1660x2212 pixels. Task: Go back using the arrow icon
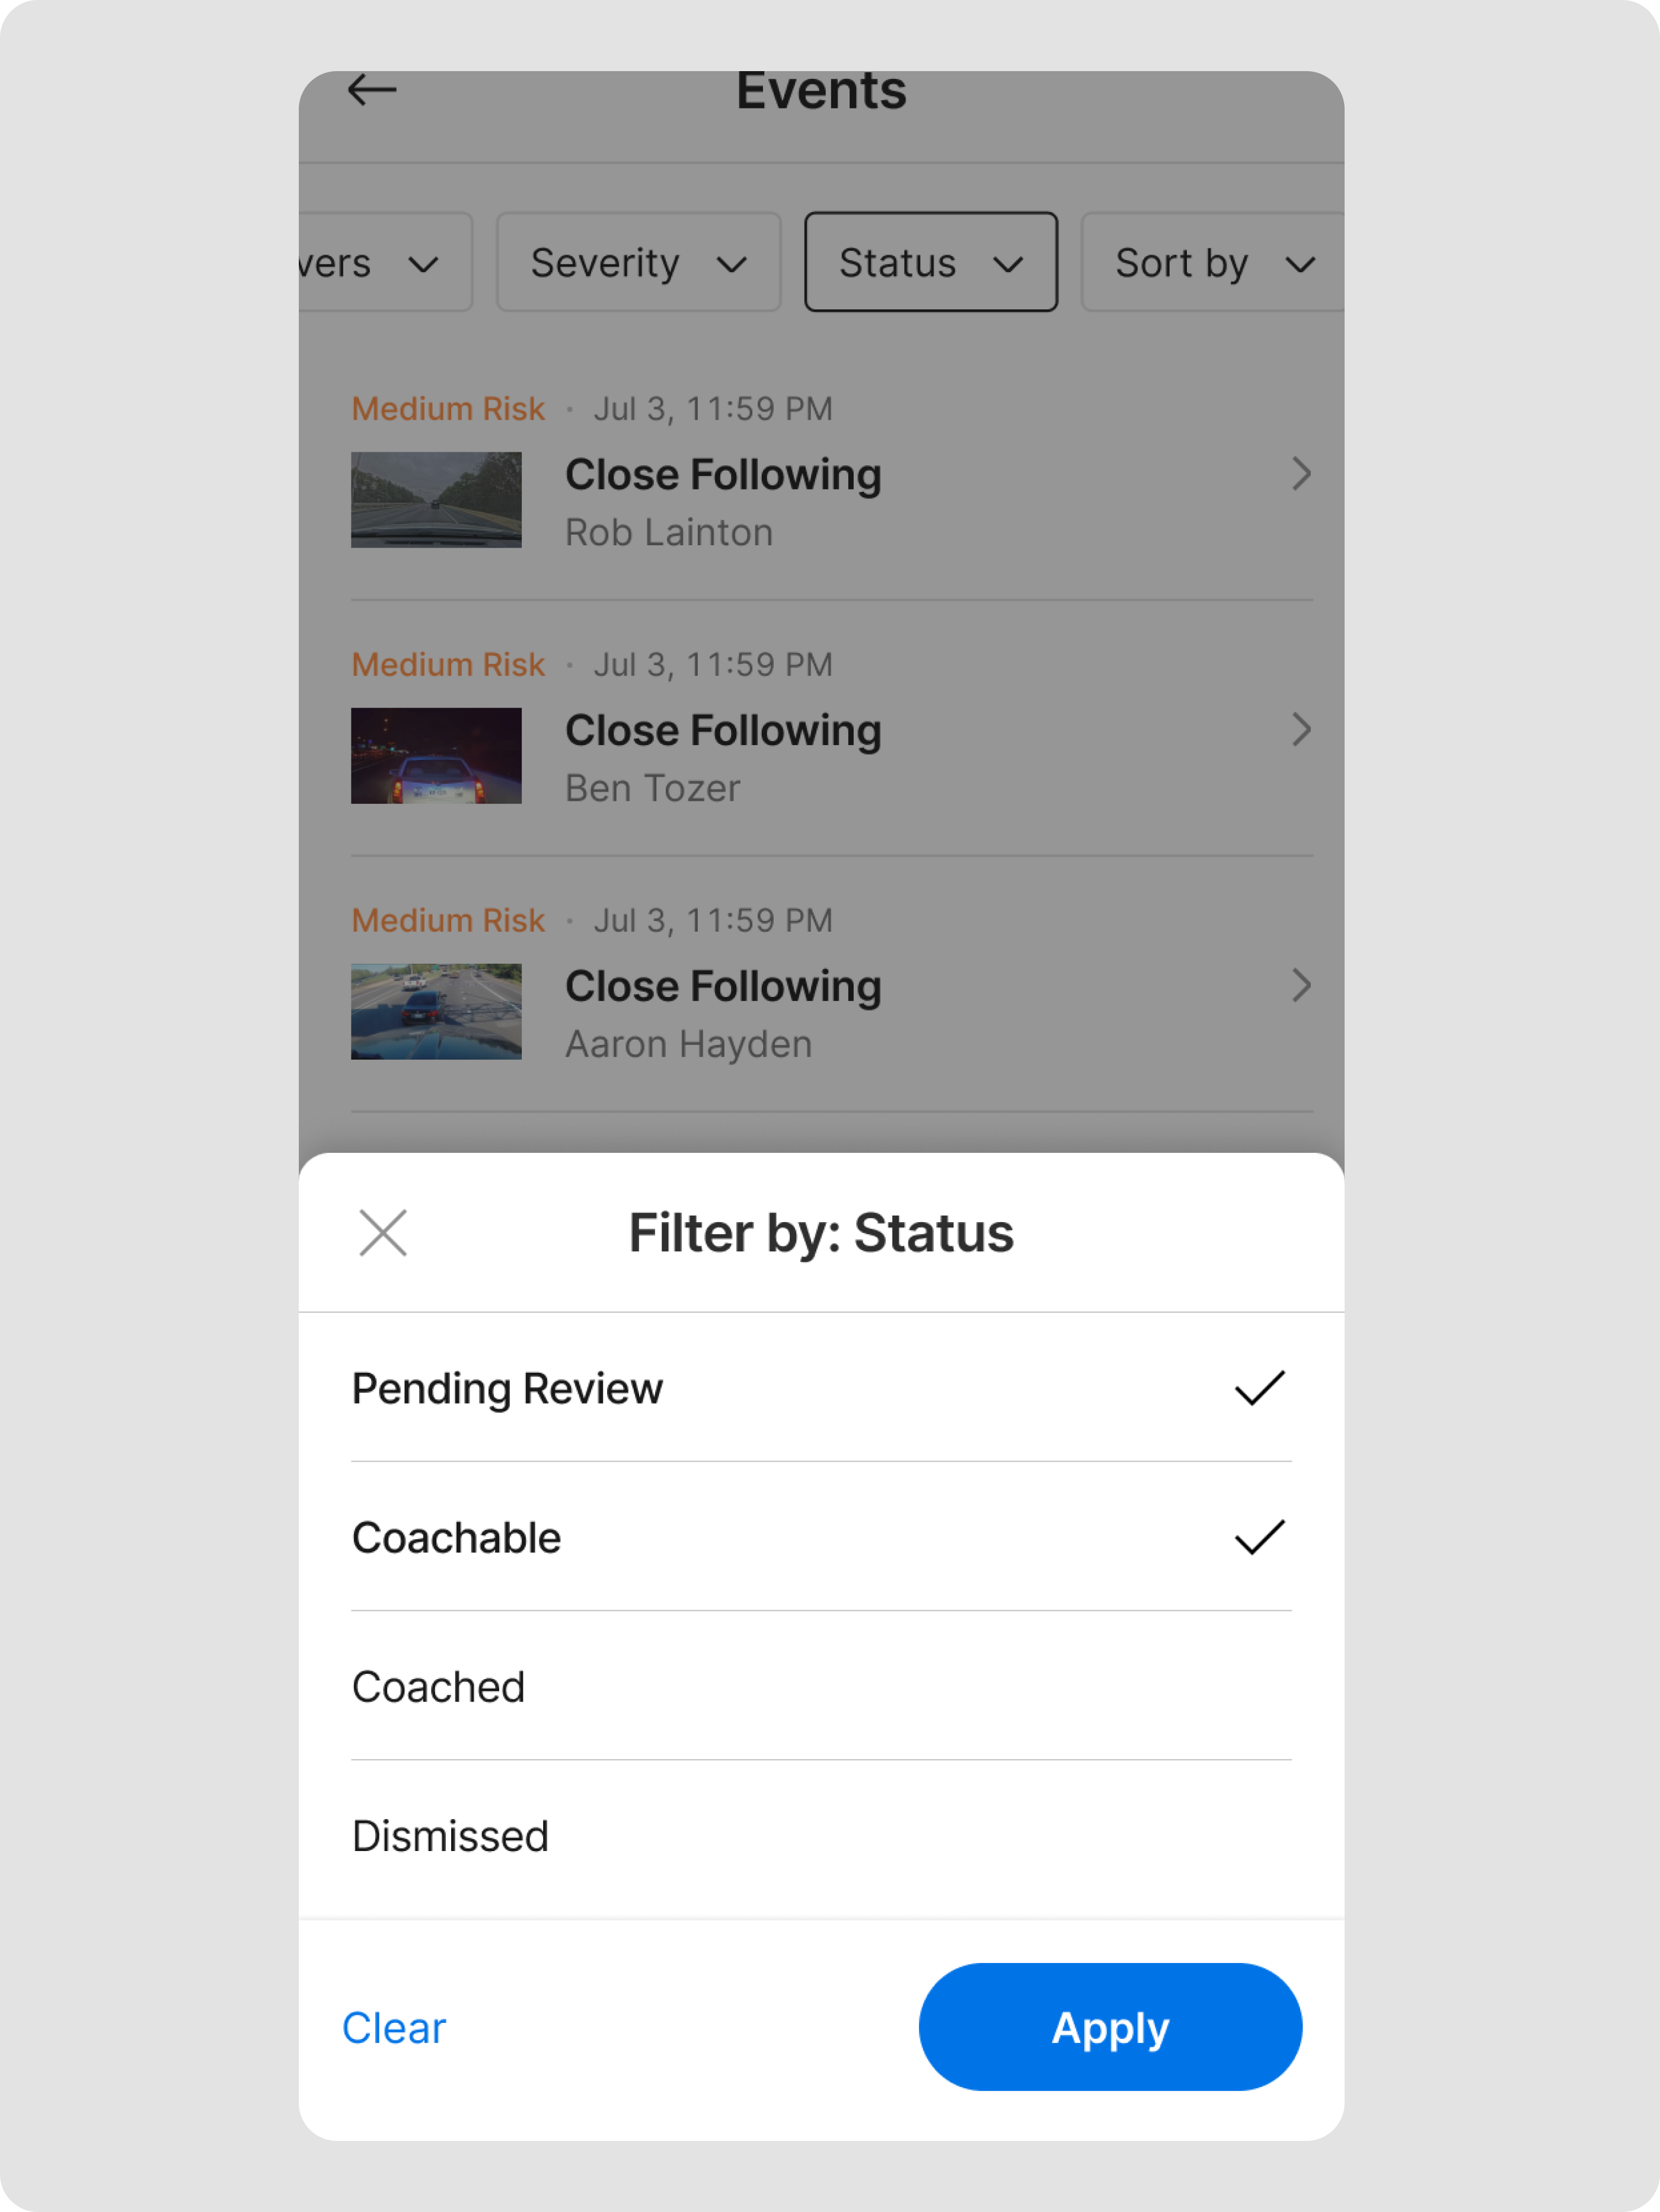[x=372, y=90]
